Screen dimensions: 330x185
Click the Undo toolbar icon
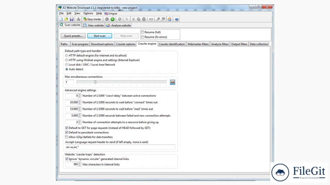(151, 19)
